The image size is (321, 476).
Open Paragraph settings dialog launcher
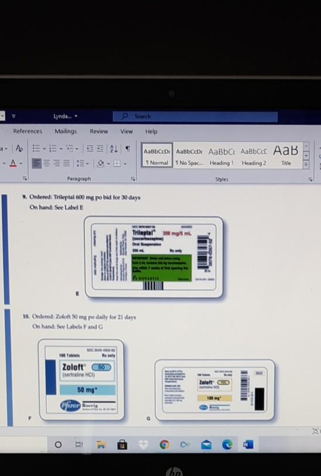(x=133, y=179)
